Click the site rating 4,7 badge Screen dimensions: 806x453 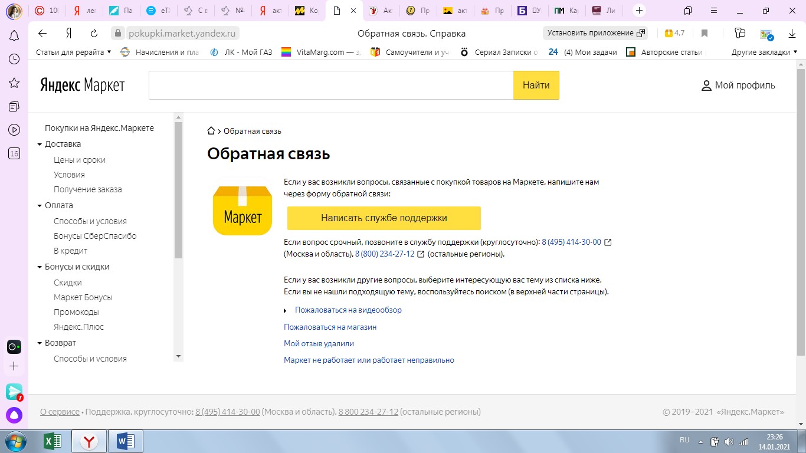675,33
